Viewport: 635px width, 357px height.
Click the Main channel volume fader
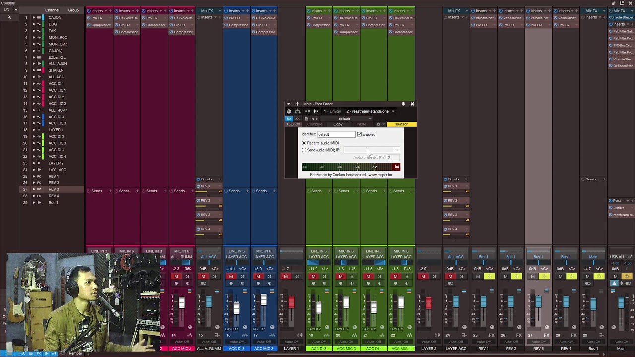click(621, 302)
